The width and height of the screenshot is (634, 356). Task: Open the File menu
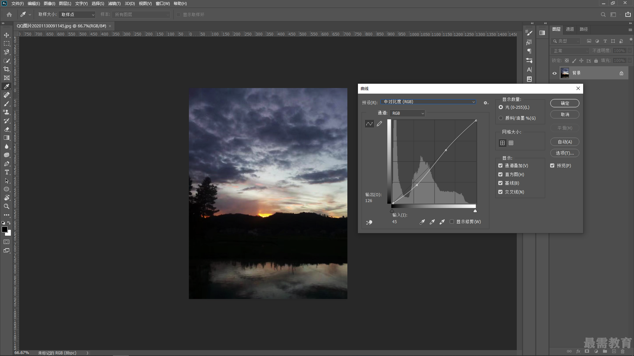click(18, 4)
